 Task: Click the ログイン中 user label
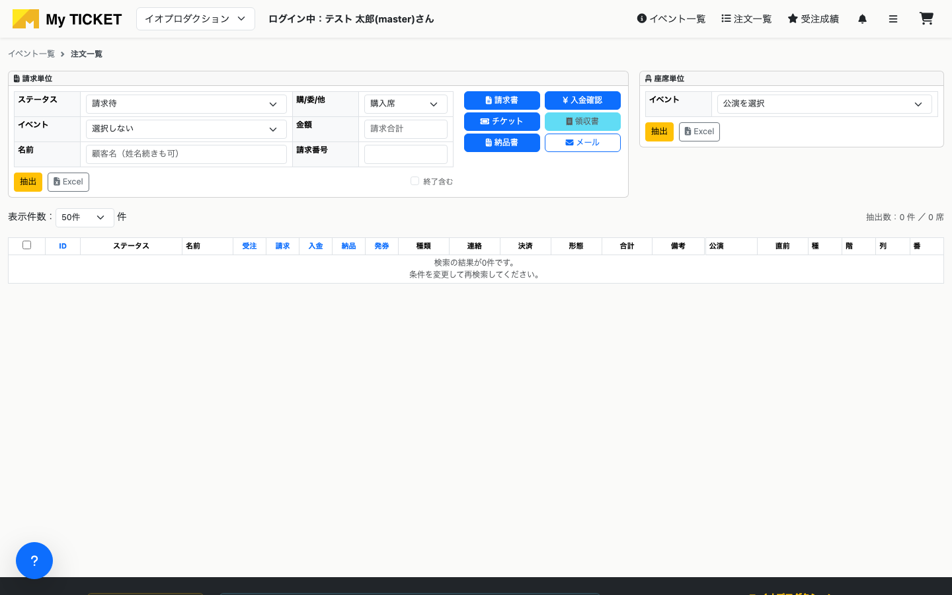(351, 19)
